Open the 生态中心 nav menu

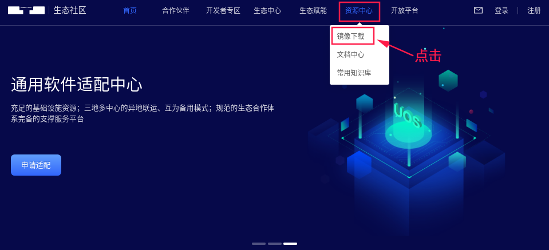pos(267,10)
